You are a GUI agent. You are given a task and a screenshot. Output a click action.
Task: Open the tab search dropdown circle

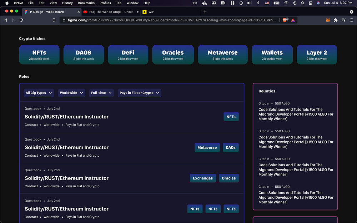point(352,12)
